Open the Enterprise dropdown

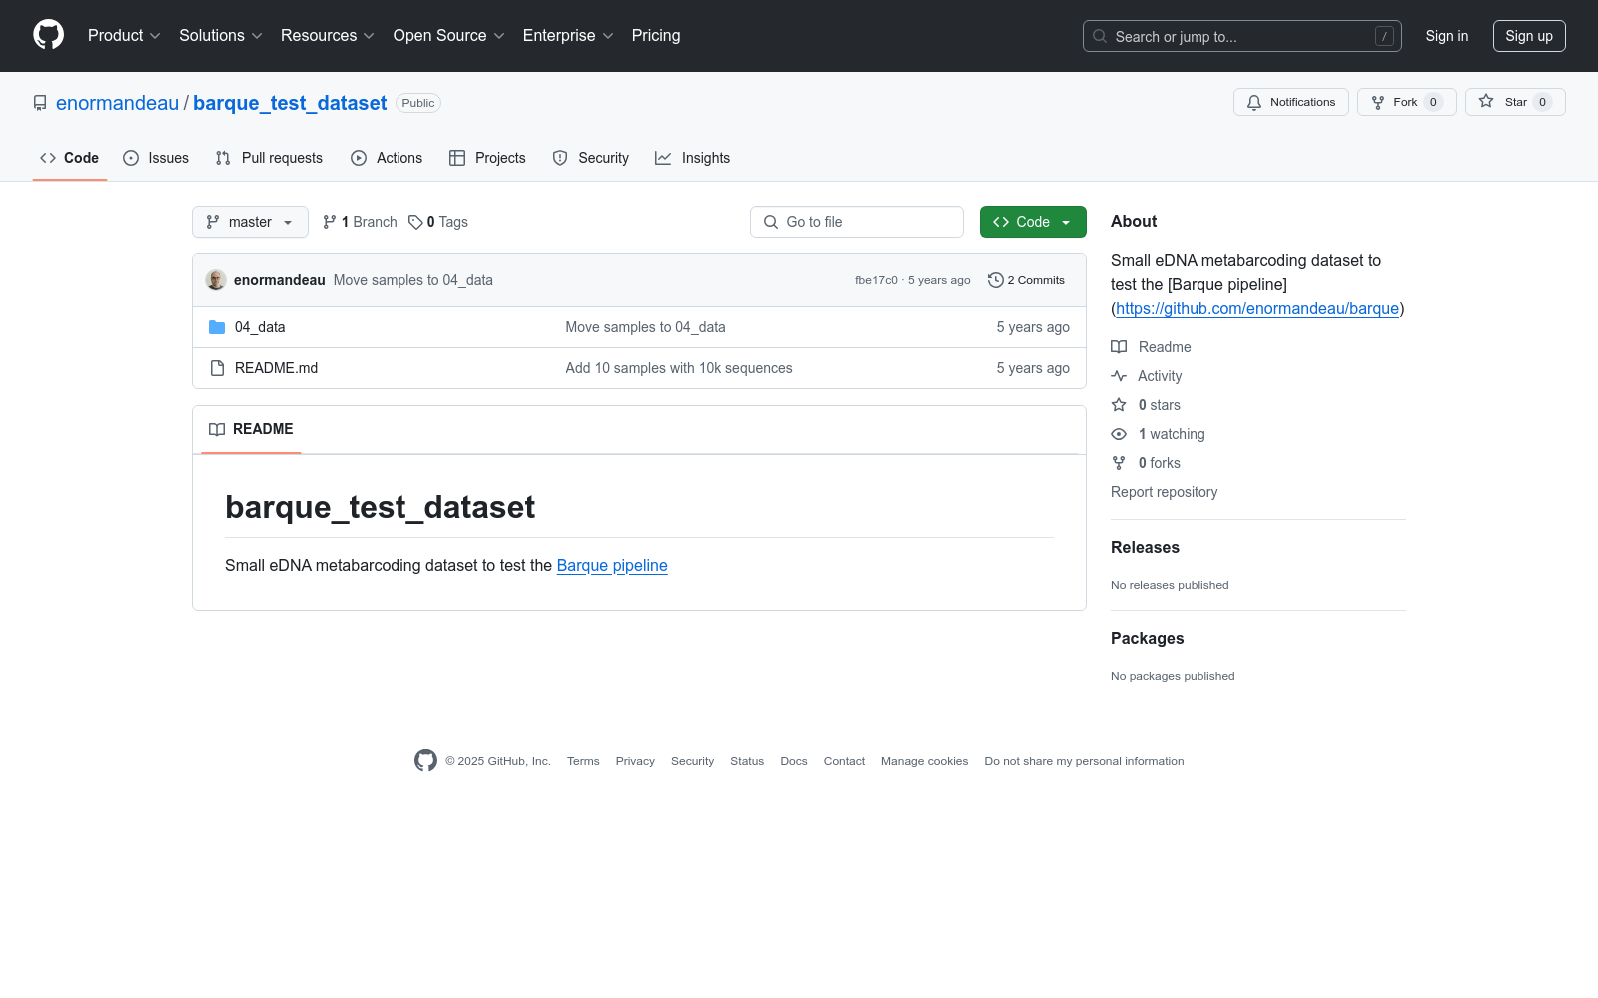click(x=568, y=36)
